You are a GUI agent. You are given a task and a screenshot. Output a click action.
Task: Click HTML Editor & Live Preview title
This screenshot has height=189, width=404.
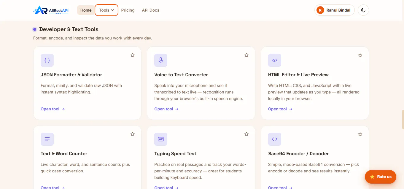pyautogui.click(x=298, y=75)
